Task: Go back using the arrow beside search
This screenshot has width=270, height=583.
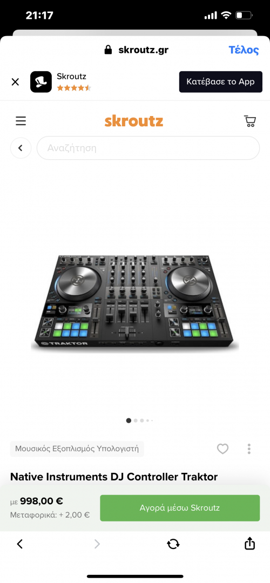Action: click(x=21, y=148)
